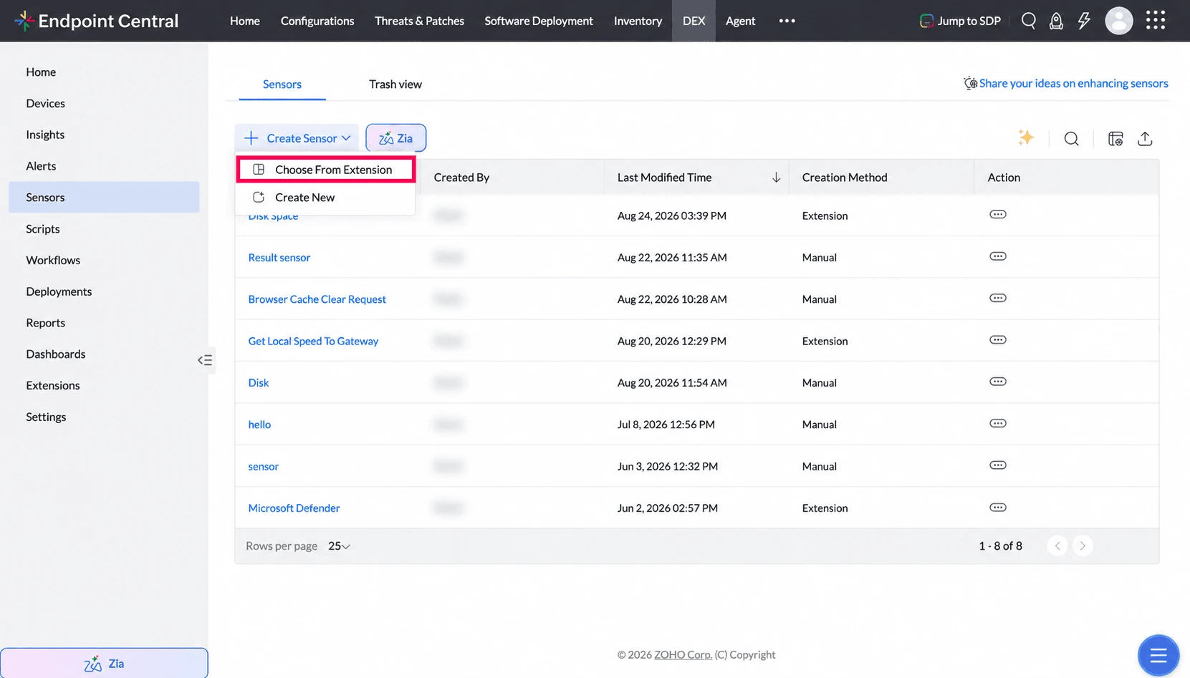Open action menu for Microsoft Defender row
Viewport: 1190px width, 678px height.
[x=997, y=508]
